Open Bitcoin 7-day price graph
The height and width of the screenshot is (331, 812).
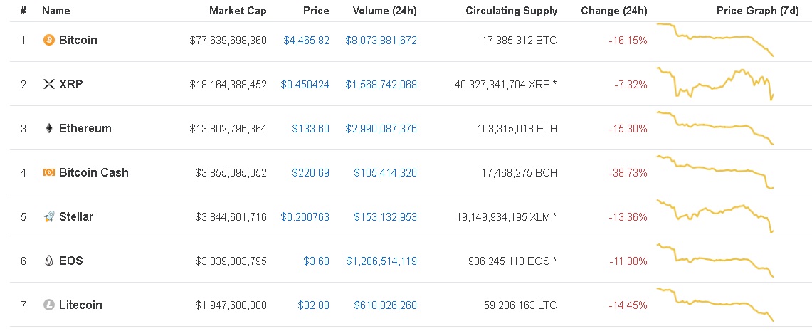coord(715,39)
